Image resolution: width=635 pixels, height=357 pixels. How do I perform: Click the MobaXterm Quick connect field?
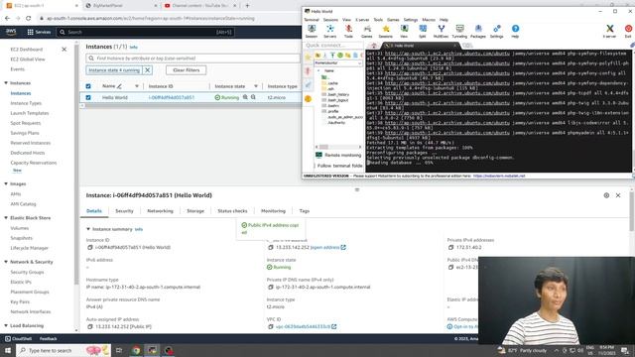click(x=333, y=46)
